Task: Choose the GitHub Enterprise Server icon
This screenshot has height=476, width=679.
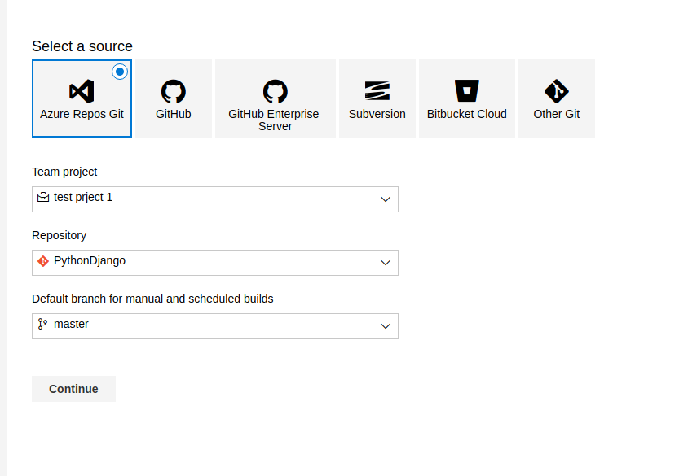Action: point(275,90)
